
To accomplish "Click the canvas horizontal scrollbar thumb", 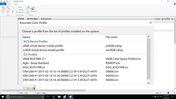I will (x=44, y=90).
